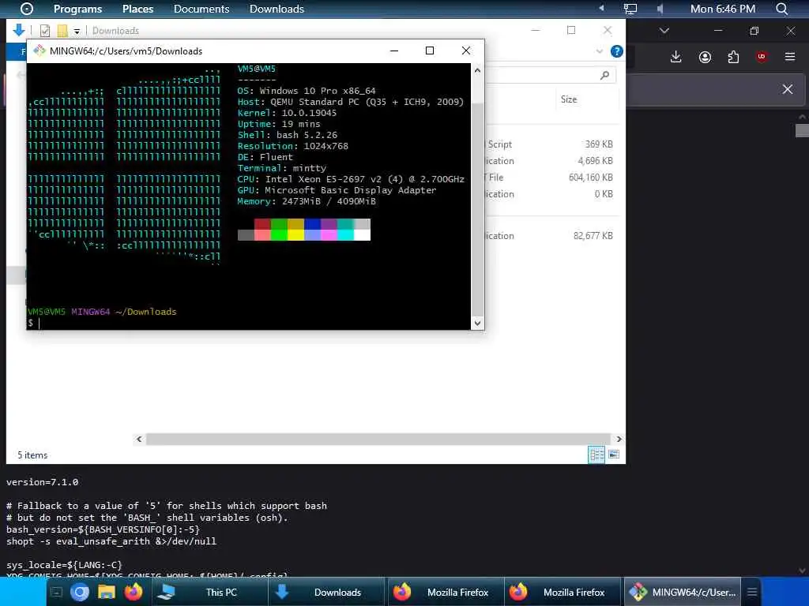Click the new folder icon in Explorer quick access toolbar
The width and height of the screenshot is (809, 606).
62,31
